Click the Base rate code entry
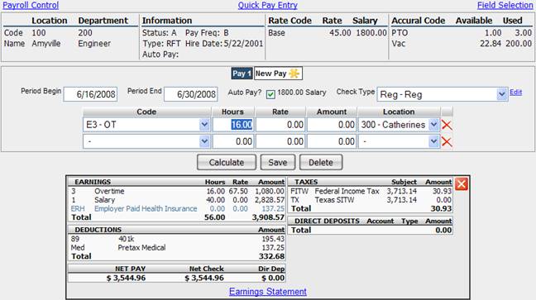536x300 pixels. click(x=276, y=33)
